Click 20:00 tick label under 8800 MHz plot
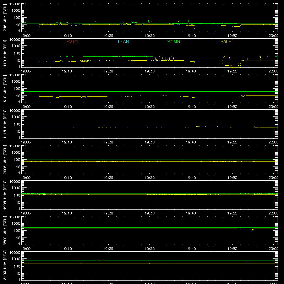 (x=273, y=249)
